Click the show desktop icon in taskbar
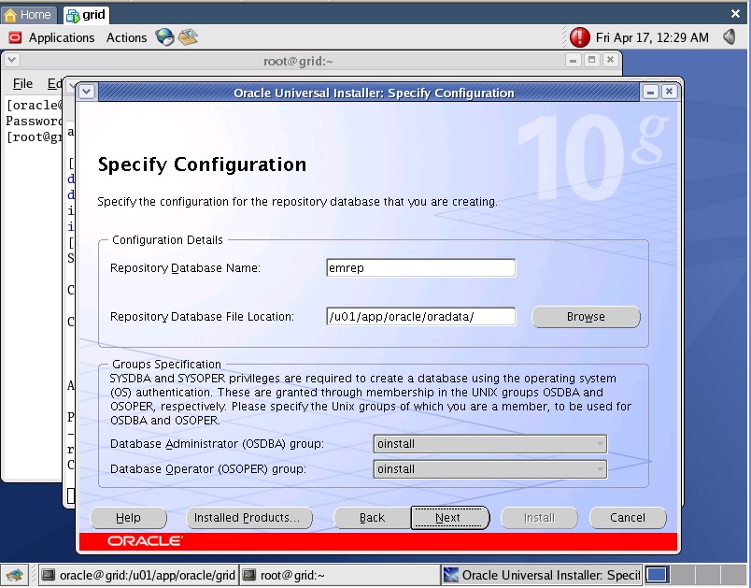Screen dimensions: 751x588 coord(15,575)
